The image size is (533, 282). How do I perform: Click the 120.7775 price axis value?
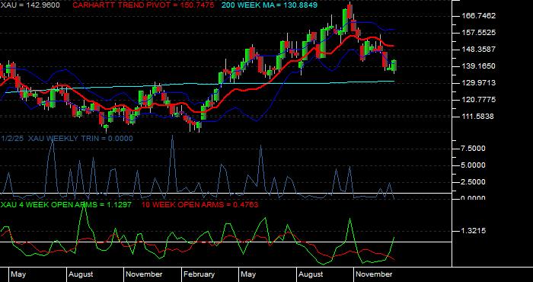pyautogui.click(x=478, y=100)
